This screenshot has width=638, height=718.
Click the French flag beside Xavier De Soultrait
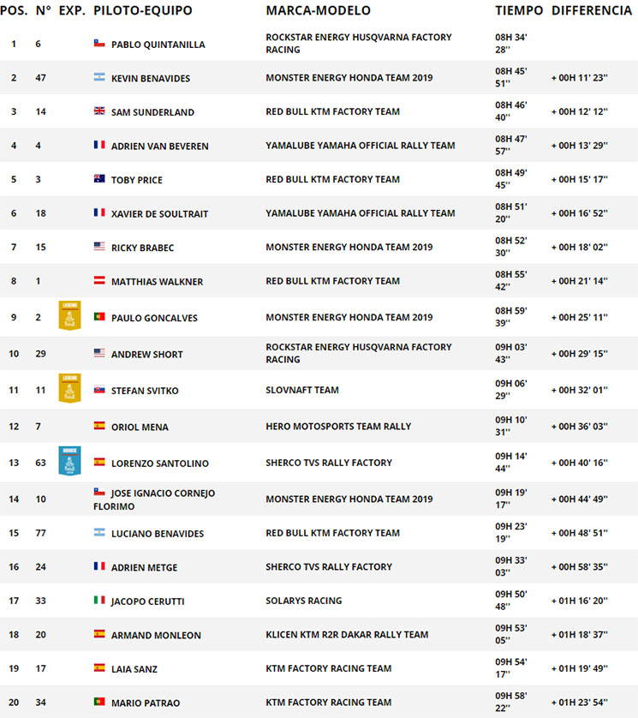point(99,213)
